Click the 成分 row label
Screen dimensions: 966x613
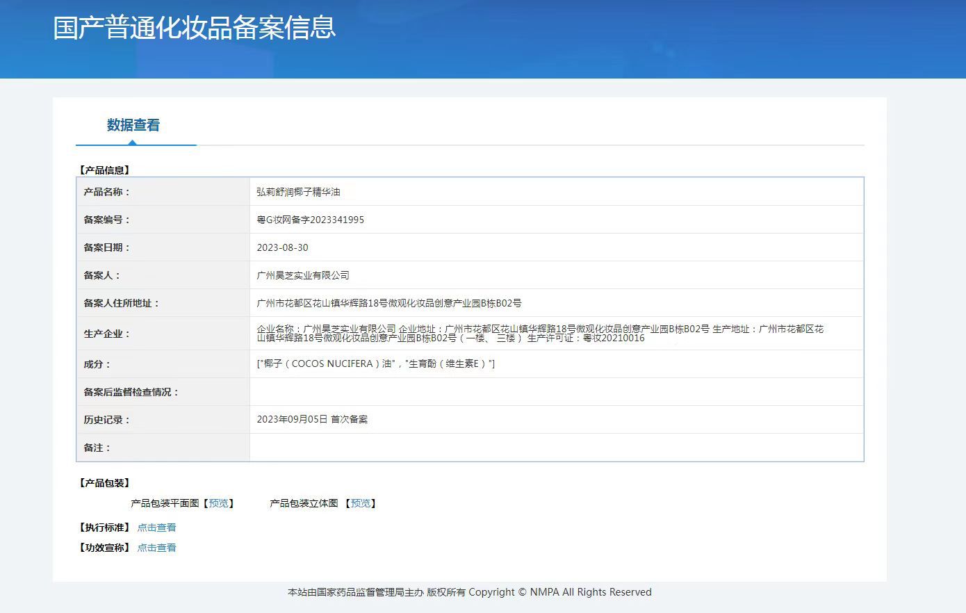[97, 364]
